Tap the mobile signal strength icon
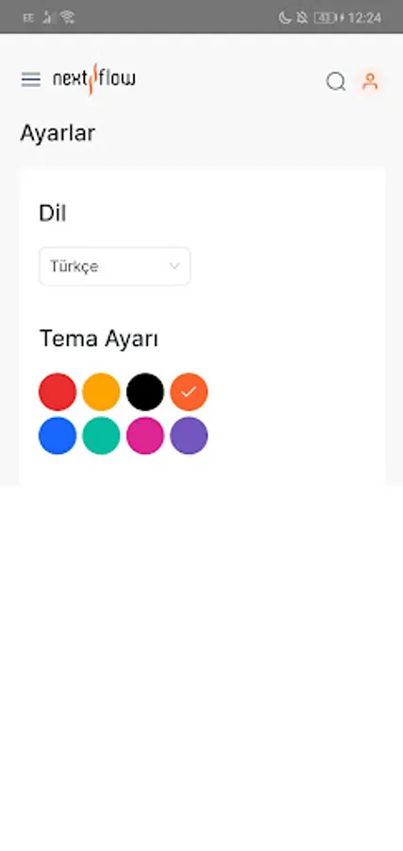The width and height of the screenshot is (403, 851). (x=48, y=18)
